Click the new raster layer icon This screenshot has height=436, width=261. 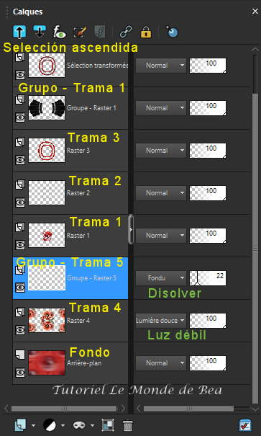coord(21,425)
